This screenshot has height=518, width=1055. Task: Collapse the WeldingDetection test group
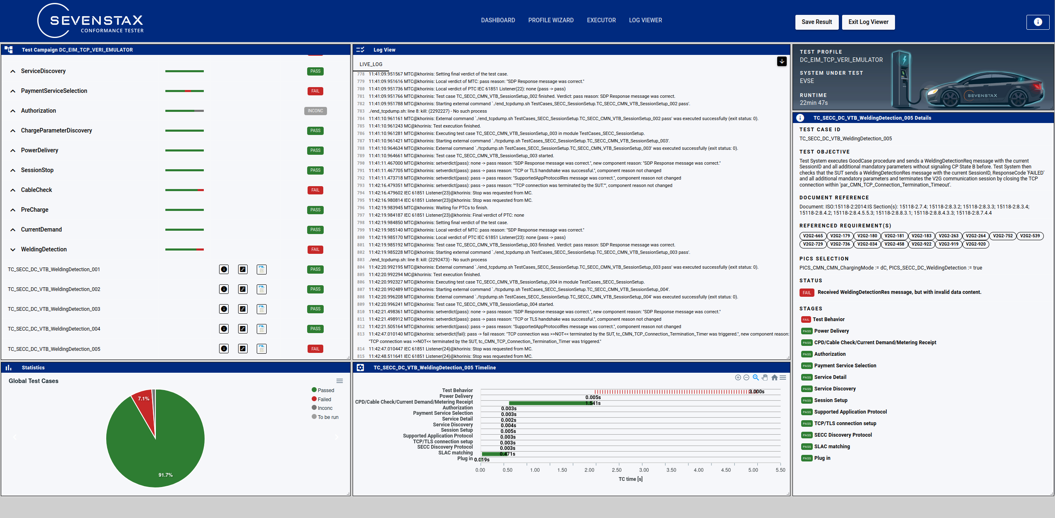tap(13, 249)
